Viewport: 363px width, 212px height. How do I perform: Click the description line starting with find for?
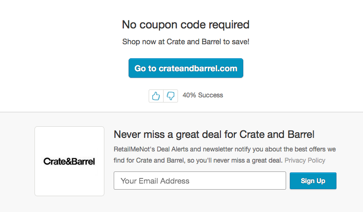(198, 160)
